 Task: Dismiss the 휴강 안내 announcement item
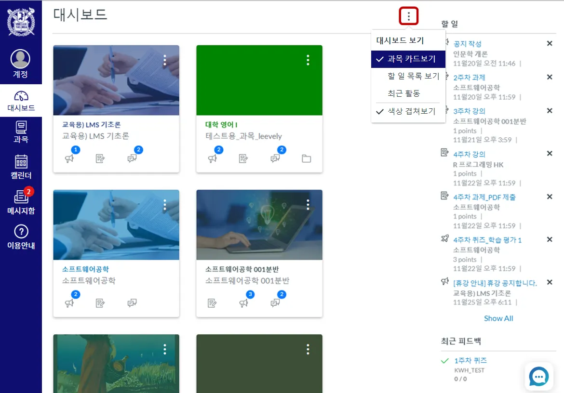550,282
